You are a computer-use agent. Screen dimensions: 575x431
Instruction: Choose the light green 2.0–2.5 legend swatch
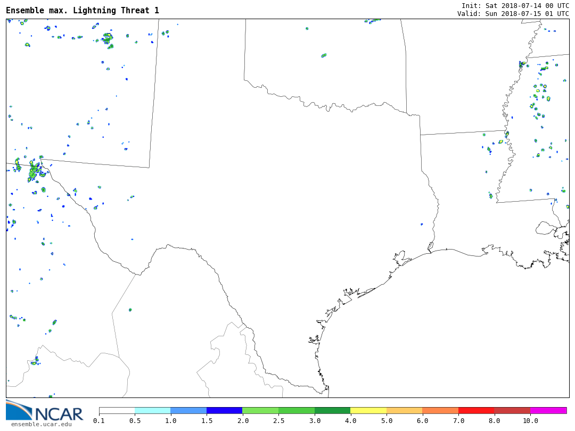coord(260,411)
